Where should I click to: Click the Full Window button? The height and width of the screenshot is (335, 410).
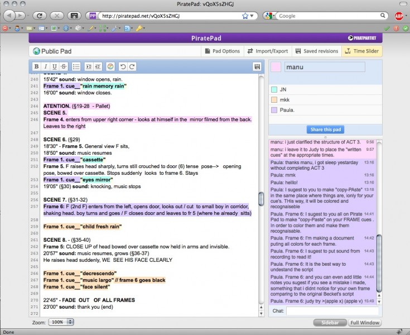(x=365, y=323)
